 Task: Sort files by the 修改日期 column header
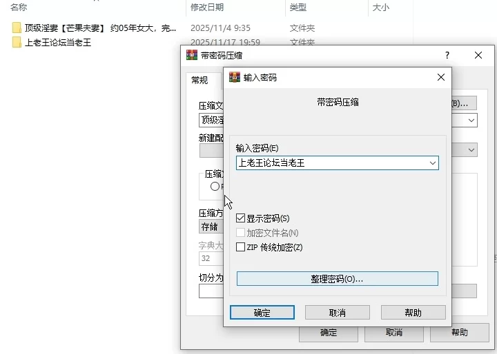coord(207,7)
